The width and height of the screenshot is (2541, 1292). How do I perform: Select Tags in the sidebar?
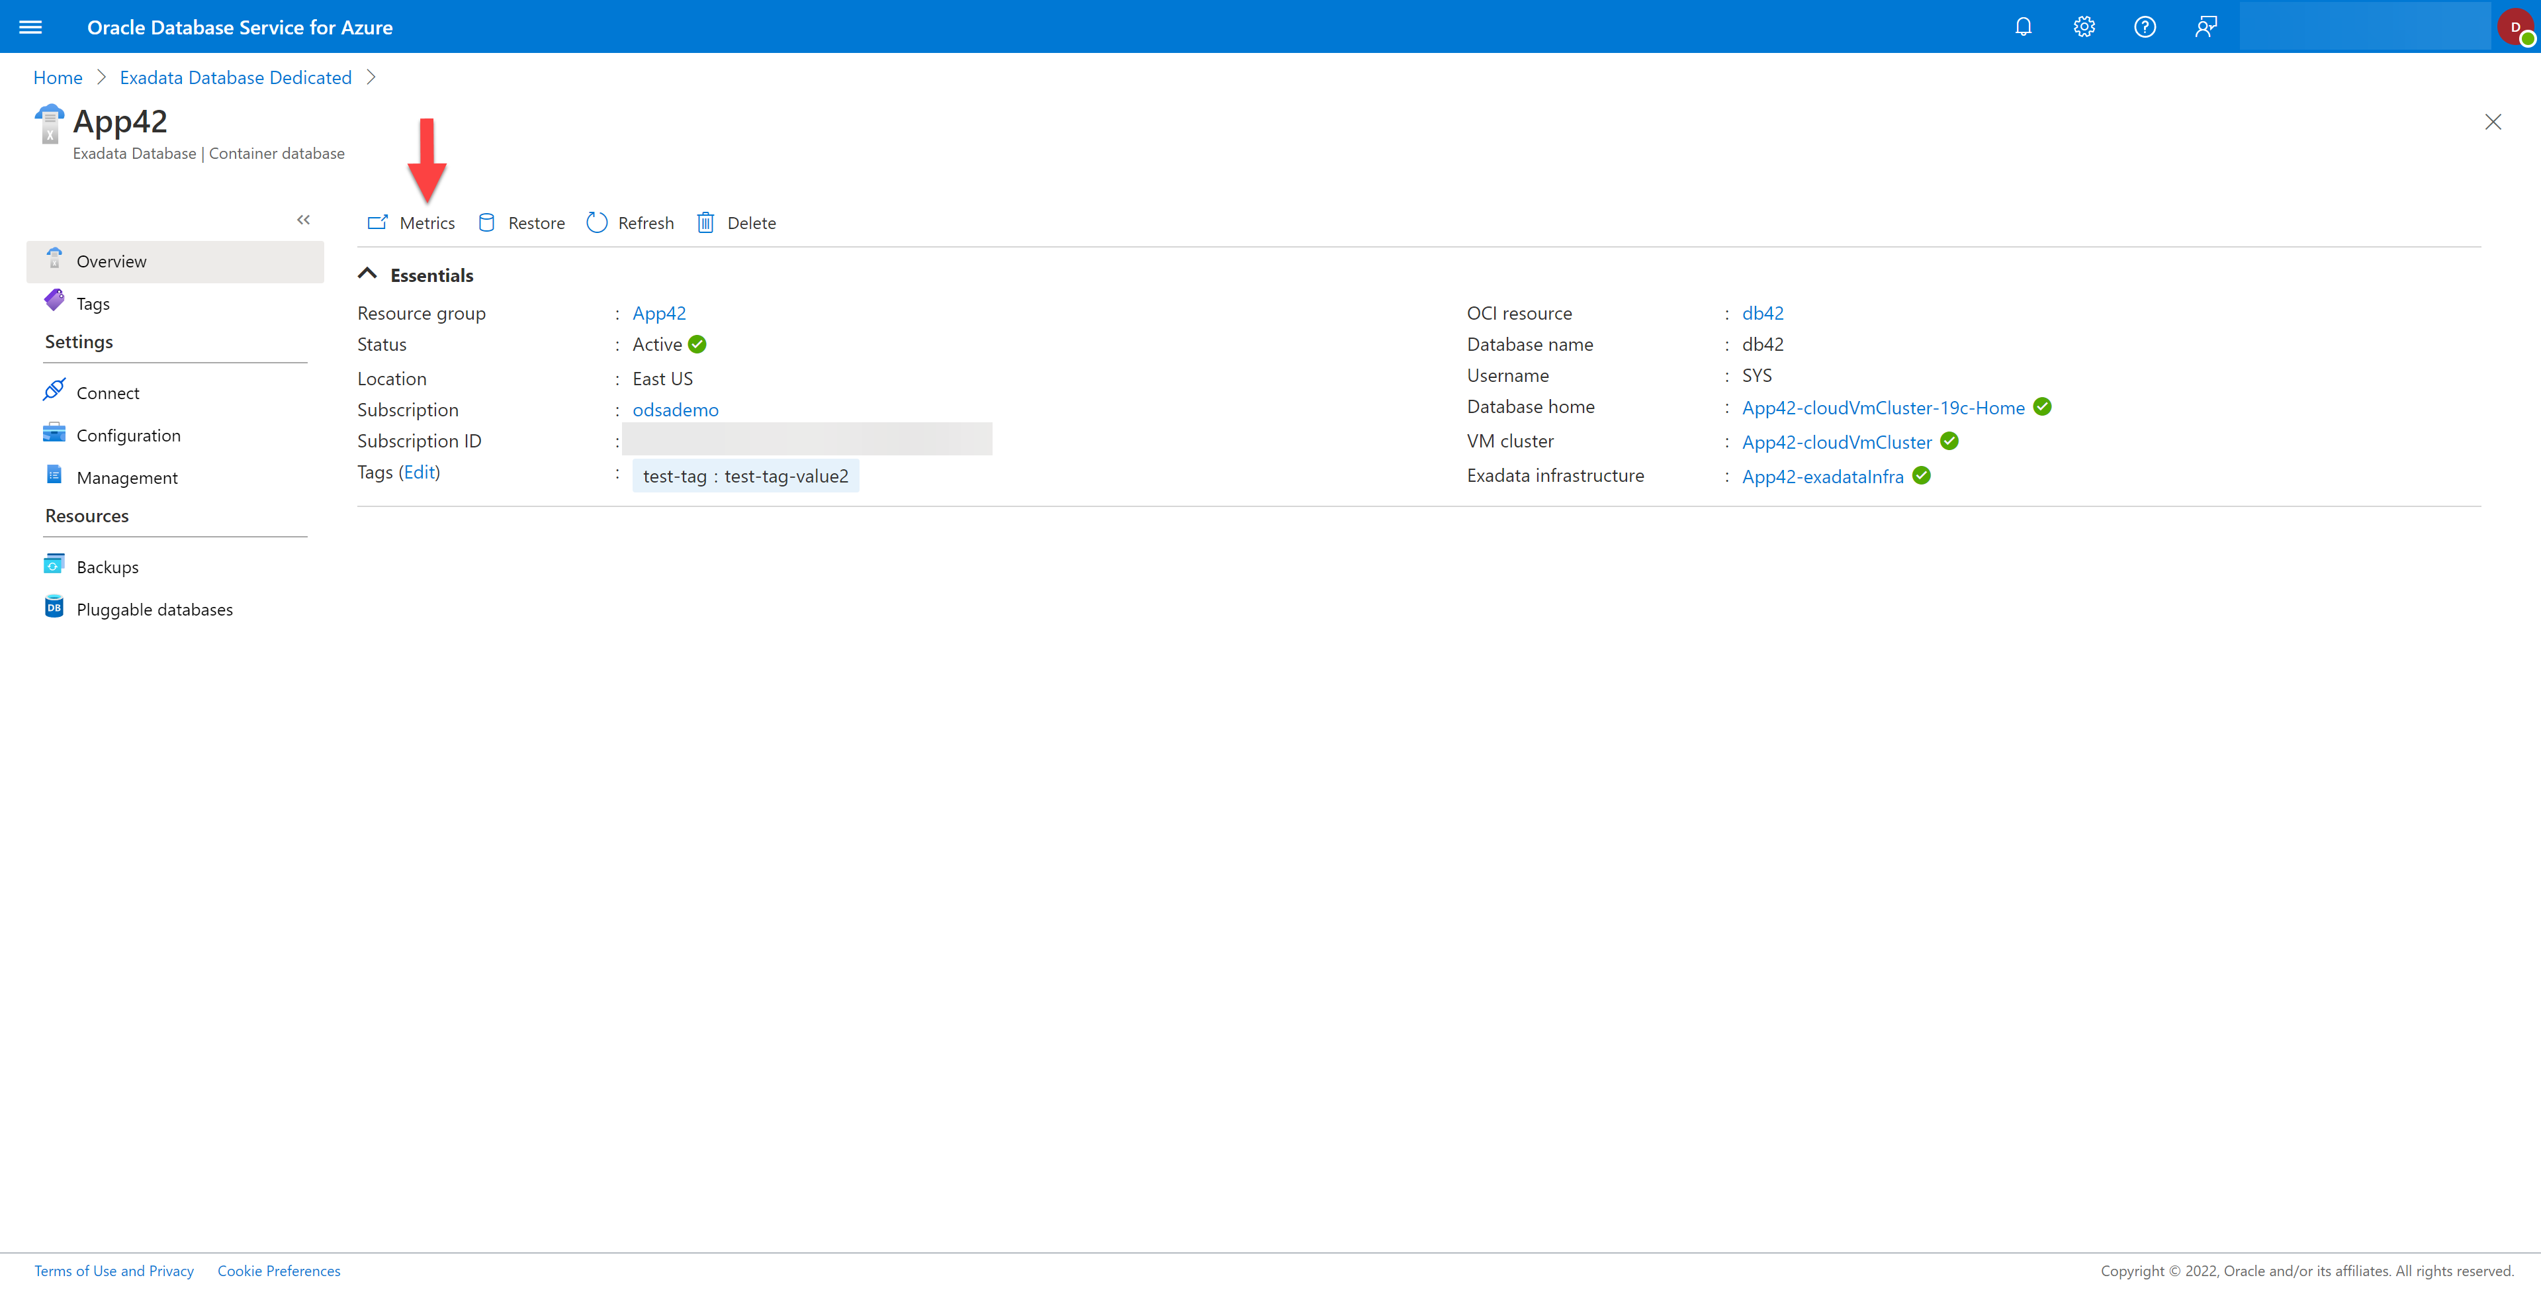(x=175, y=304)
